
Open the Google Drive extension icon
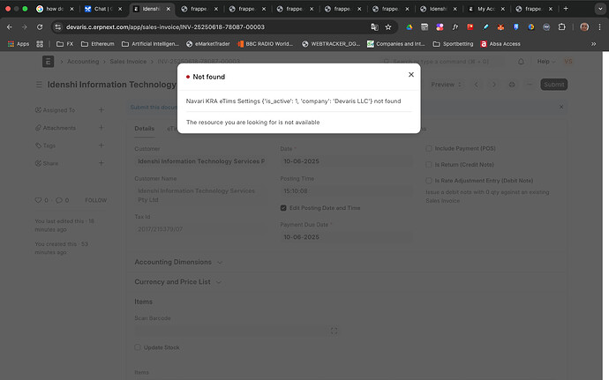410,26
